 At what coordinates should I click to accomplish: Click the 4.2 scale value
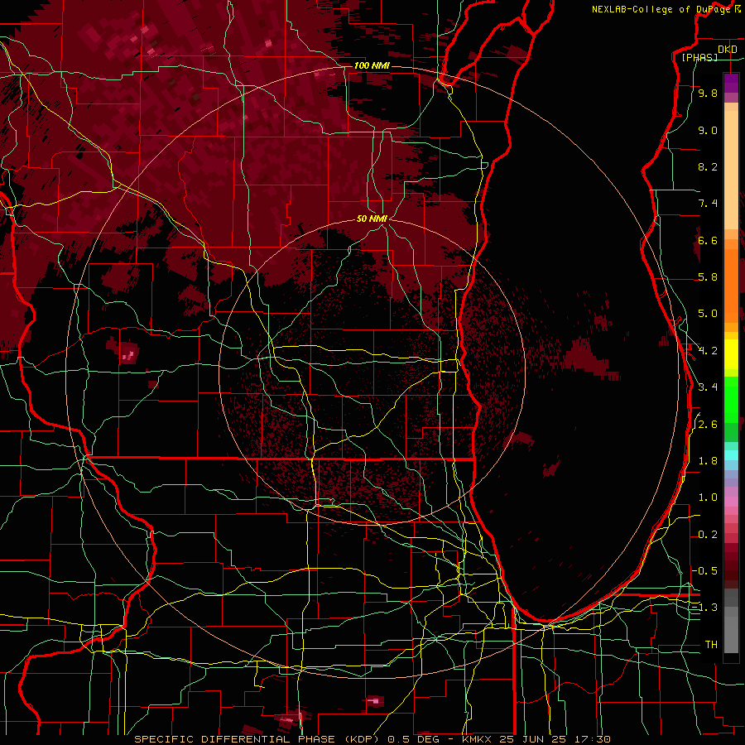[x=708, y=351]
